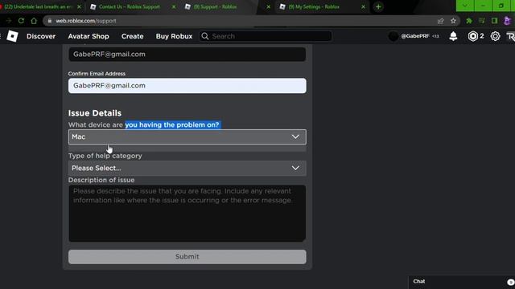This screenshot has height=289, width=515.
Task: Open the browser side panel icon
Action: [x=494, y=21]
